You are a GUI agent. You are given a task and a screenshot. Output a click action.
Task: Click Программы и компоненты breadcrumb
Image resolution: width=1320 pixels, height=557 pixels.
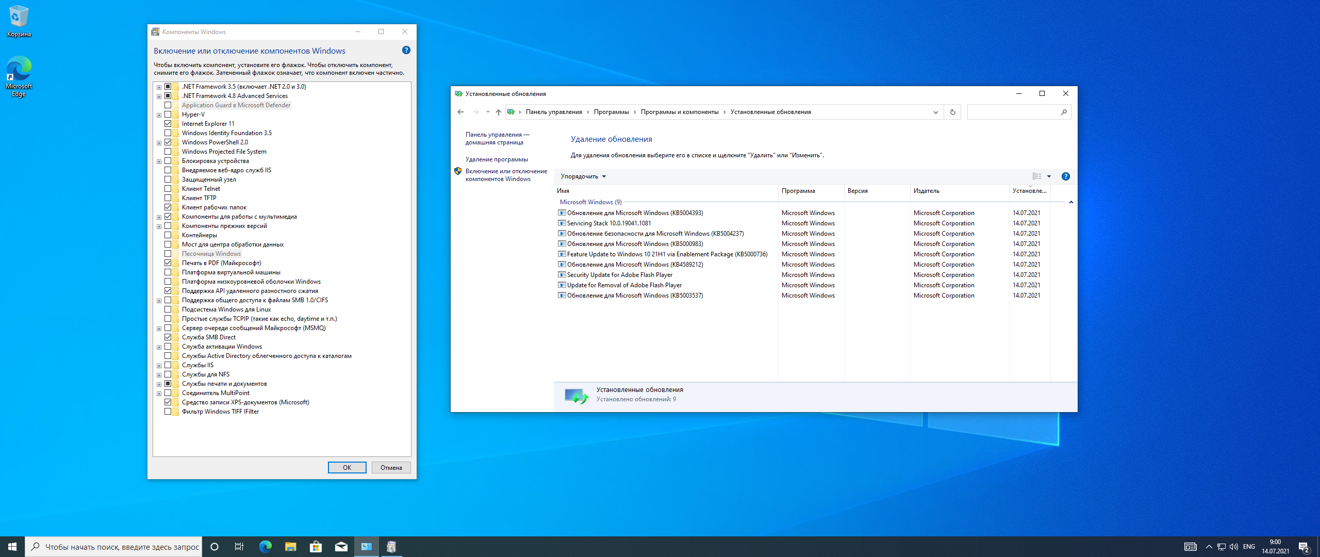tap(680, 112)
